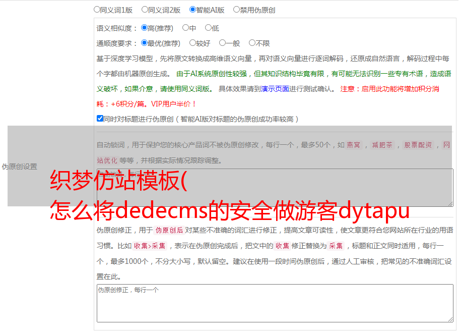The height and width of the screenshot is (332, 459).
Task: Click the 减肥茶 example keyword
Action: point(382,145)
